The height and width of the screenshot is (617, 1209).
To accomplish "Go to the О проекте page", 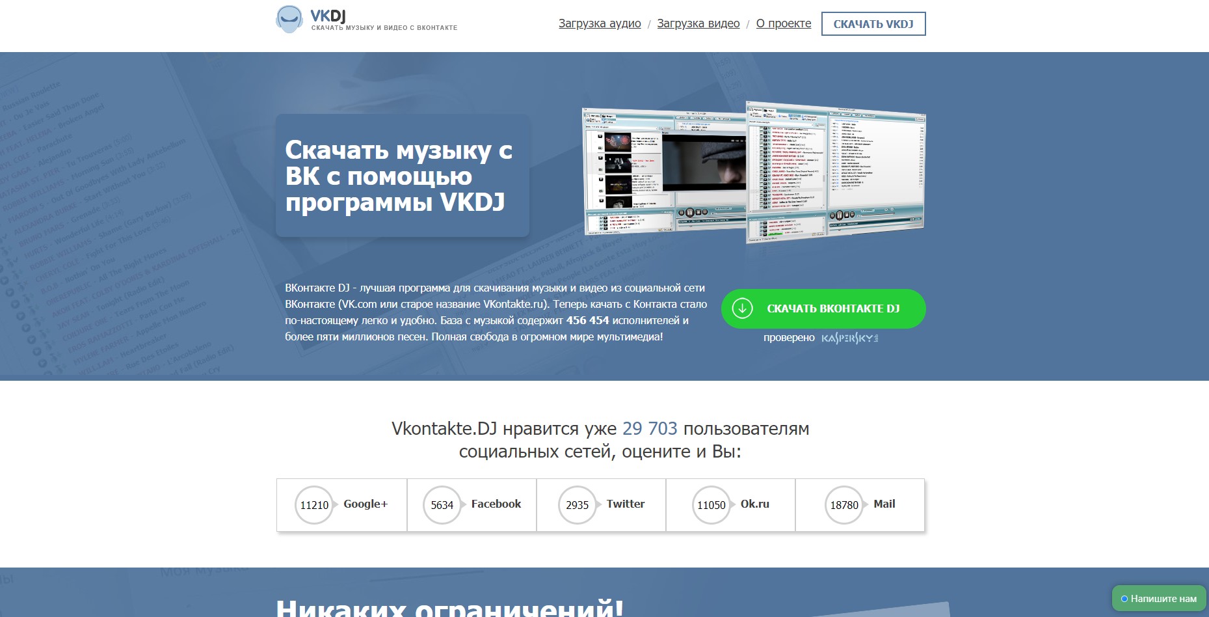I will pos(784,23).
